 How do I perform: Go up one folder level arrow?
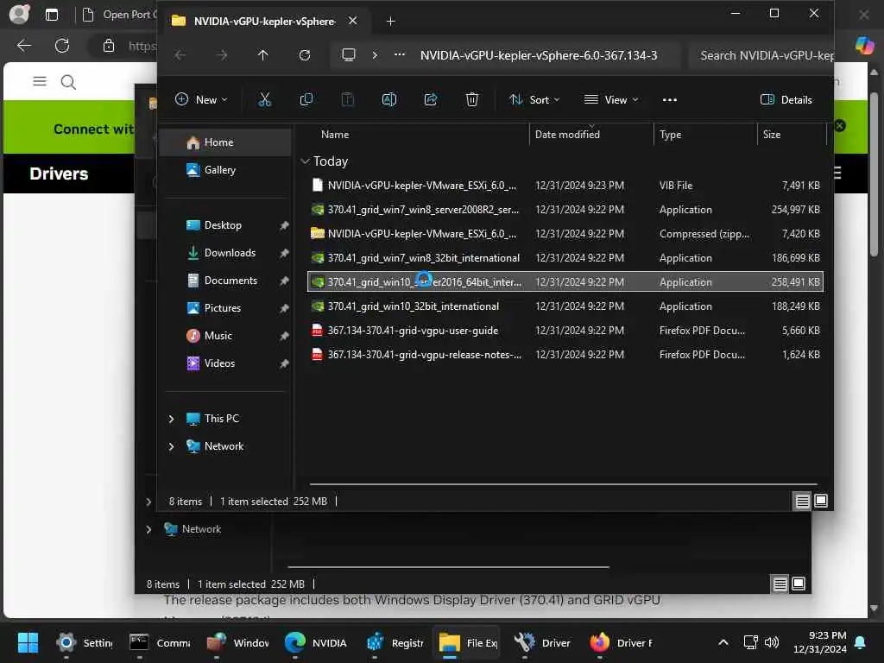pos(262,55)
